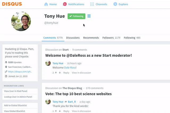Click the DISQUS logo
Image resolution: width=170 pixels, height=113 pixels.
12,4
